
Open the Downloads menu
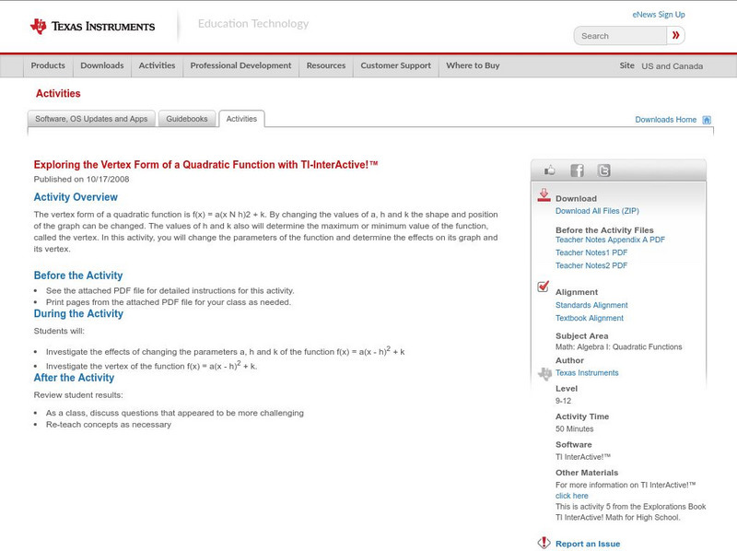click(x=102, y=65)
